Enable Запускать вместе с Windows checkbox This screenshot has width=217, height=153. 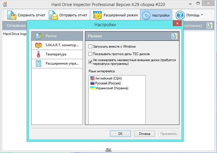pyautogui.click(x=90, y=47)
